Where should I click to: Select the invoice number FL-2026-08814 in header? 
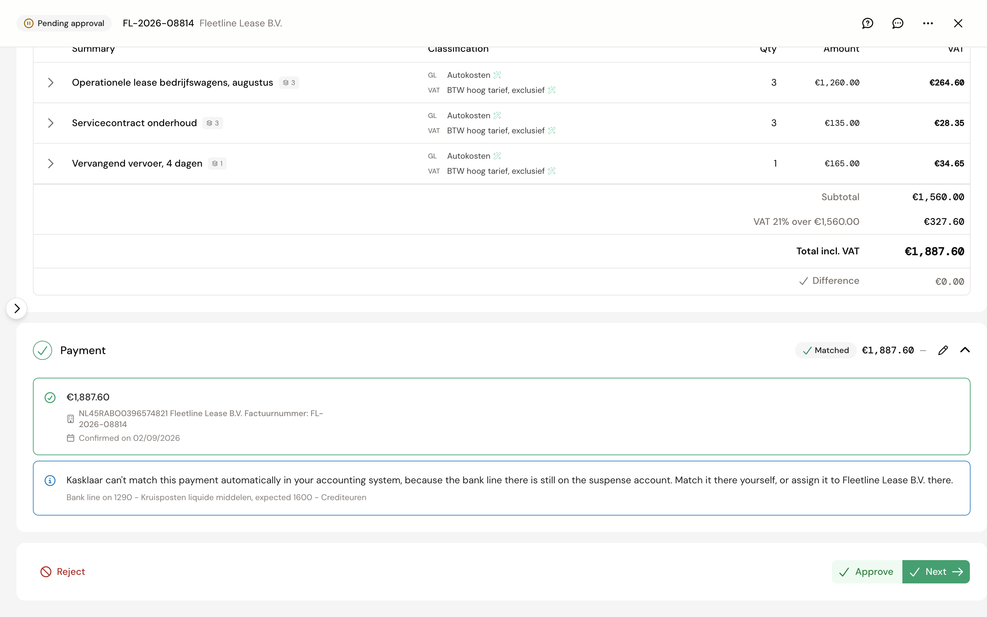[158, 23]
